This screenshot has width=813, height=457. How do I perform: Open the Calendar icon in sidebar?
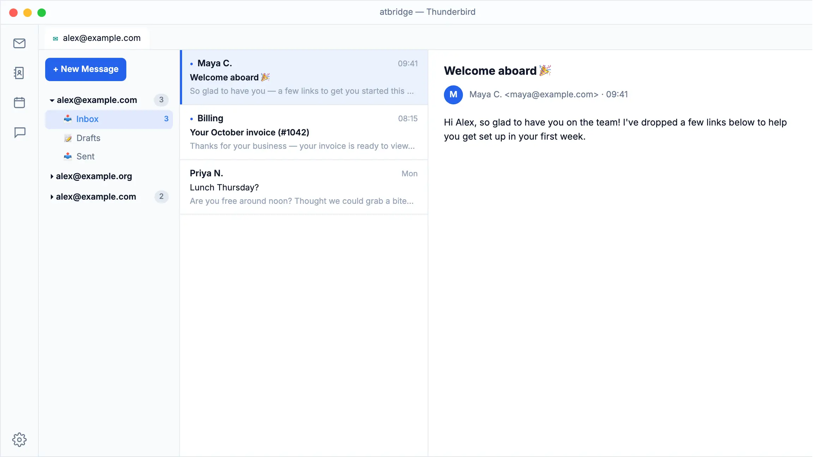(x=19, y=103)
